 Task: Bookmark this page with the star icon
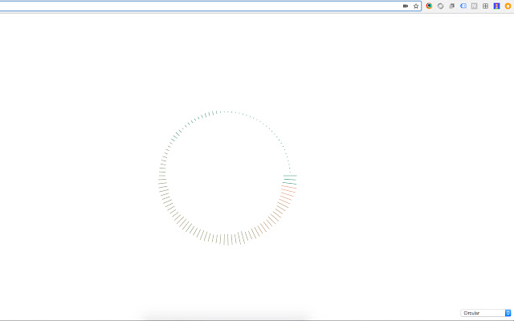coord(416,6)
